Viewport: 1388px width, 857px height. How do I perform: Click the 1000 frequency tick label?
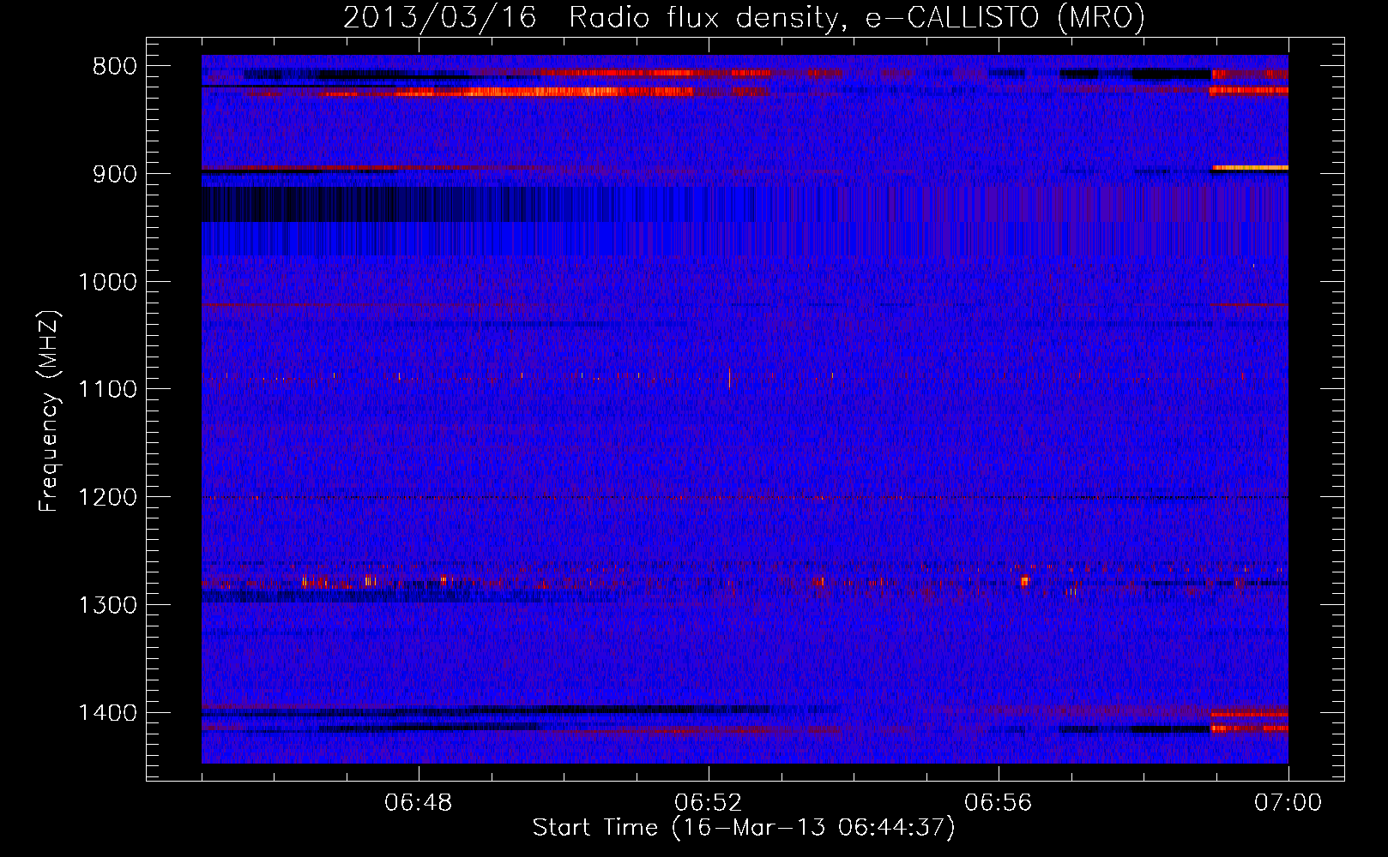tap(107, 282)
